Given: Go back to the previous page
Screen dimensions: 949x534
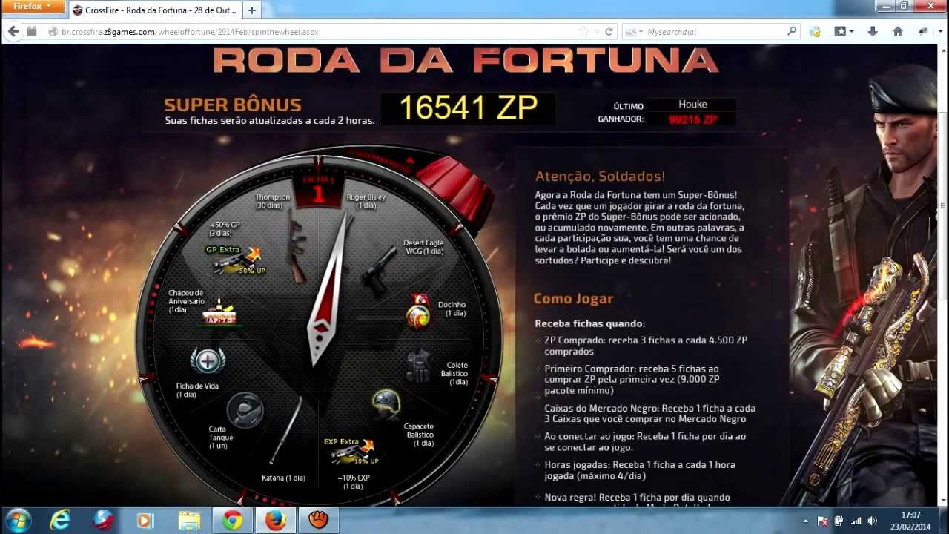Looking at the screenshot, I should pyautogui.click(x=13, y=32).
